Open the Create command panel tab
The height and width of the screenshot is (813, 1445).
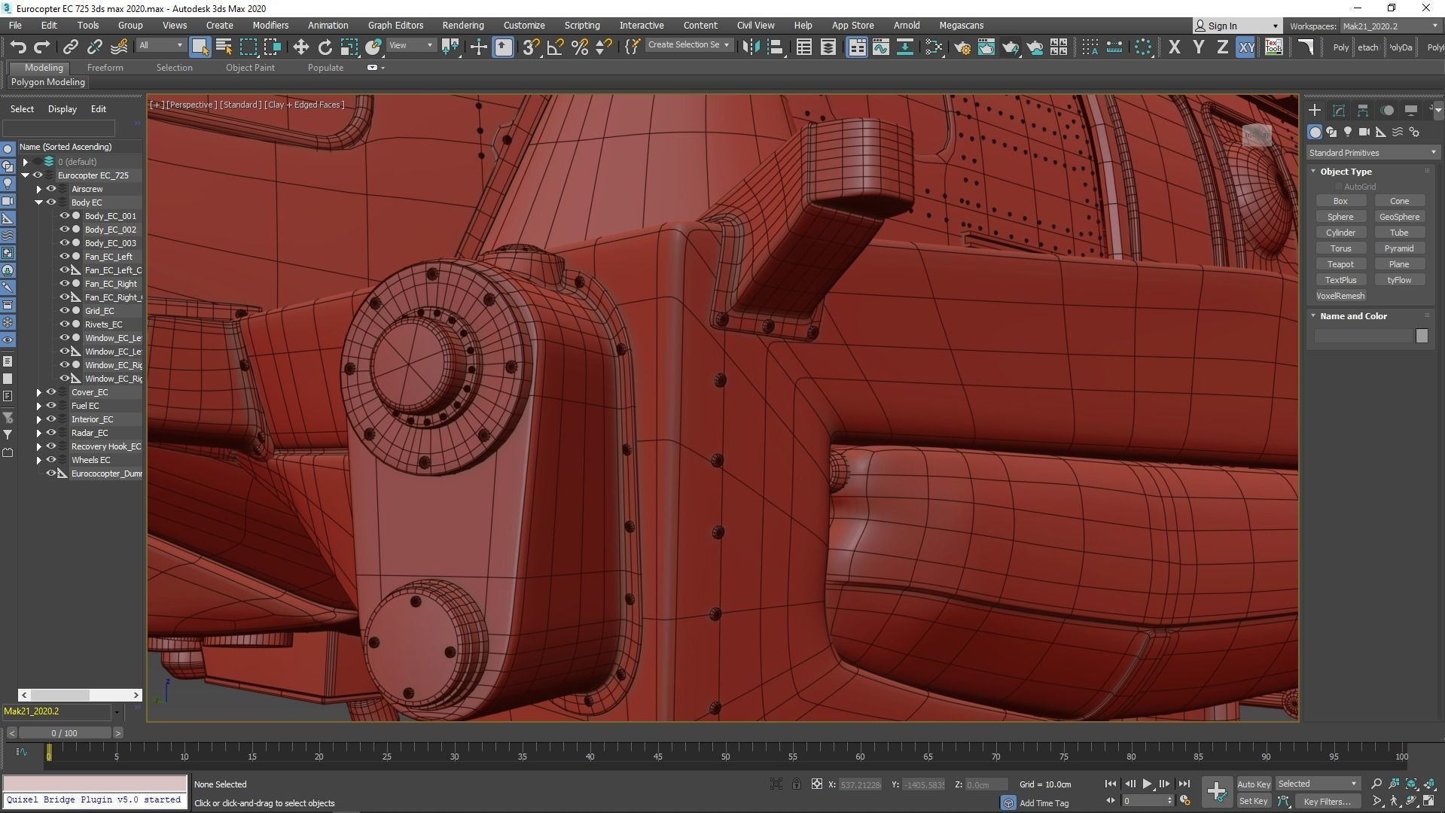tap(1315, 110)
